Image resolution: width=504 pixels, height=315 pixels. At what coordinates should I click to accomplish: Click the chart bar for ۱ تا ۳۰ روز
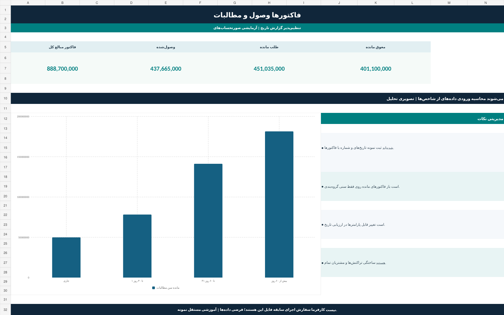(137, 246)
